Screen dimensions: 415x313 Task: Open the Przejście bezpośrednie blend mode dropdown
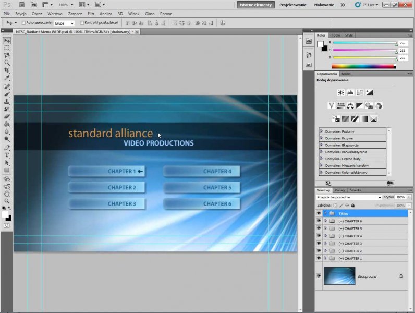coord(349,198)
